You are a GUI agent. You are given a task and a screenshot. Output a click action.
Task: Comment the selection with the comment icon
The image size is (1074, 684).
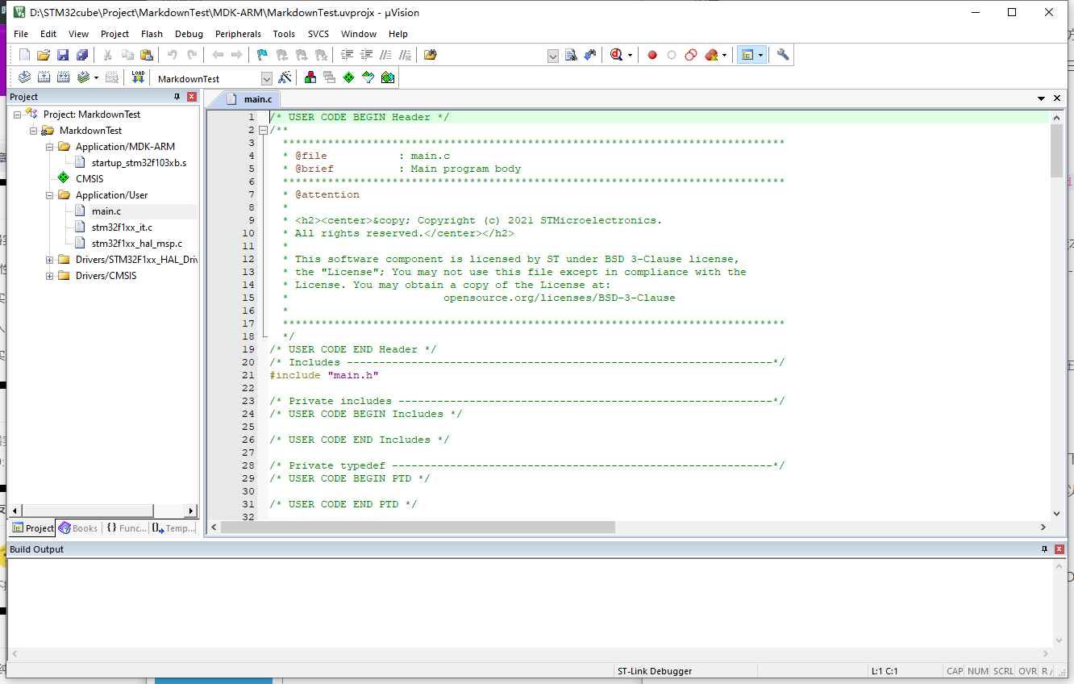pos(386,55)
